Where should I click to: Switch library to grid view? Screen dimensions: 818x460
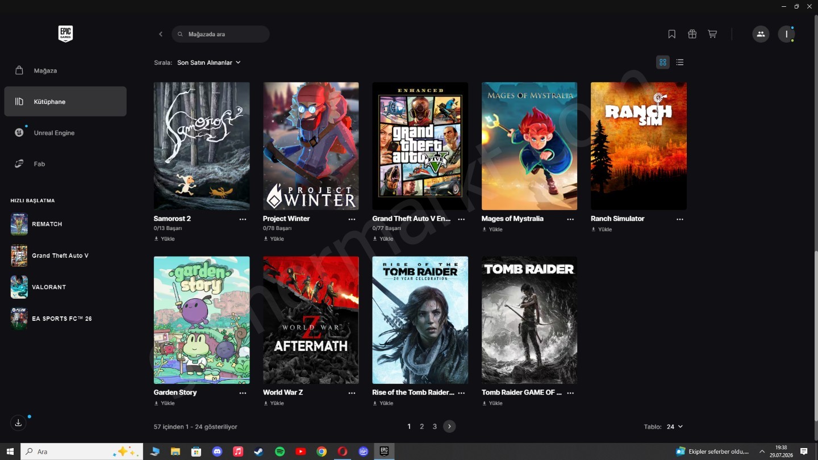[663, 62]
